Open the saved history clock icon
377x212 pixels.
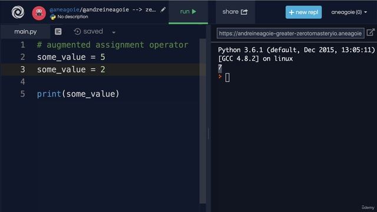77,31
